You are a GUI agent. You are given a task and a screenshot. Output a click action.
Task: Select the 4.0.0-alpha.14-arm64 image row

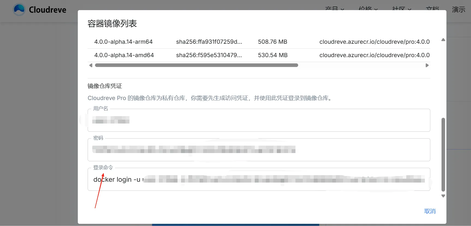click(x=123, y=42)
